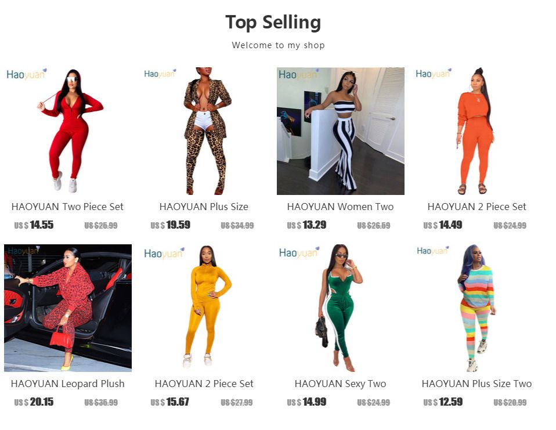Click the US $13.29 price
Viewport: 556px width, 430px height.
tap(306, 225)
